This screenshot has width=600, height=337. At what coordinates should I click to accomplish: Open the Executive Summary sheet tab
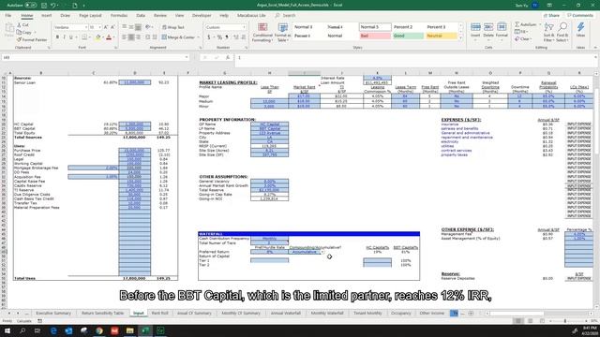coord(53,313)
